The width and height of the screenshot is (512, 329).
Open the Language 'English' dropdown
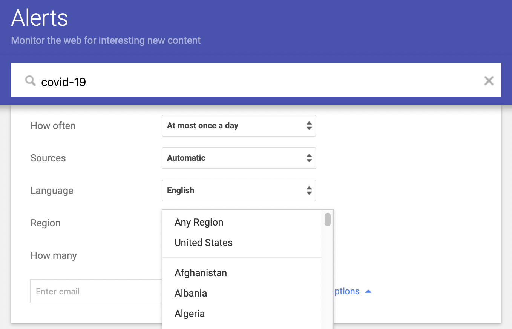[239, 191]
